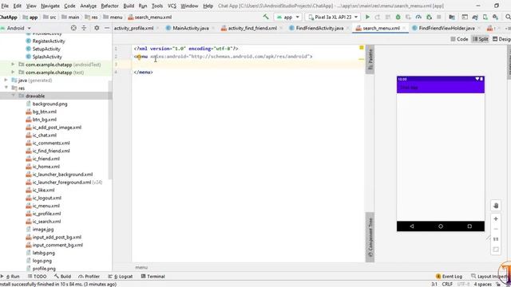Run the app with the green play icon
Image resolution: width=511 pixels, height=287 pixels.
pos(367,17)
